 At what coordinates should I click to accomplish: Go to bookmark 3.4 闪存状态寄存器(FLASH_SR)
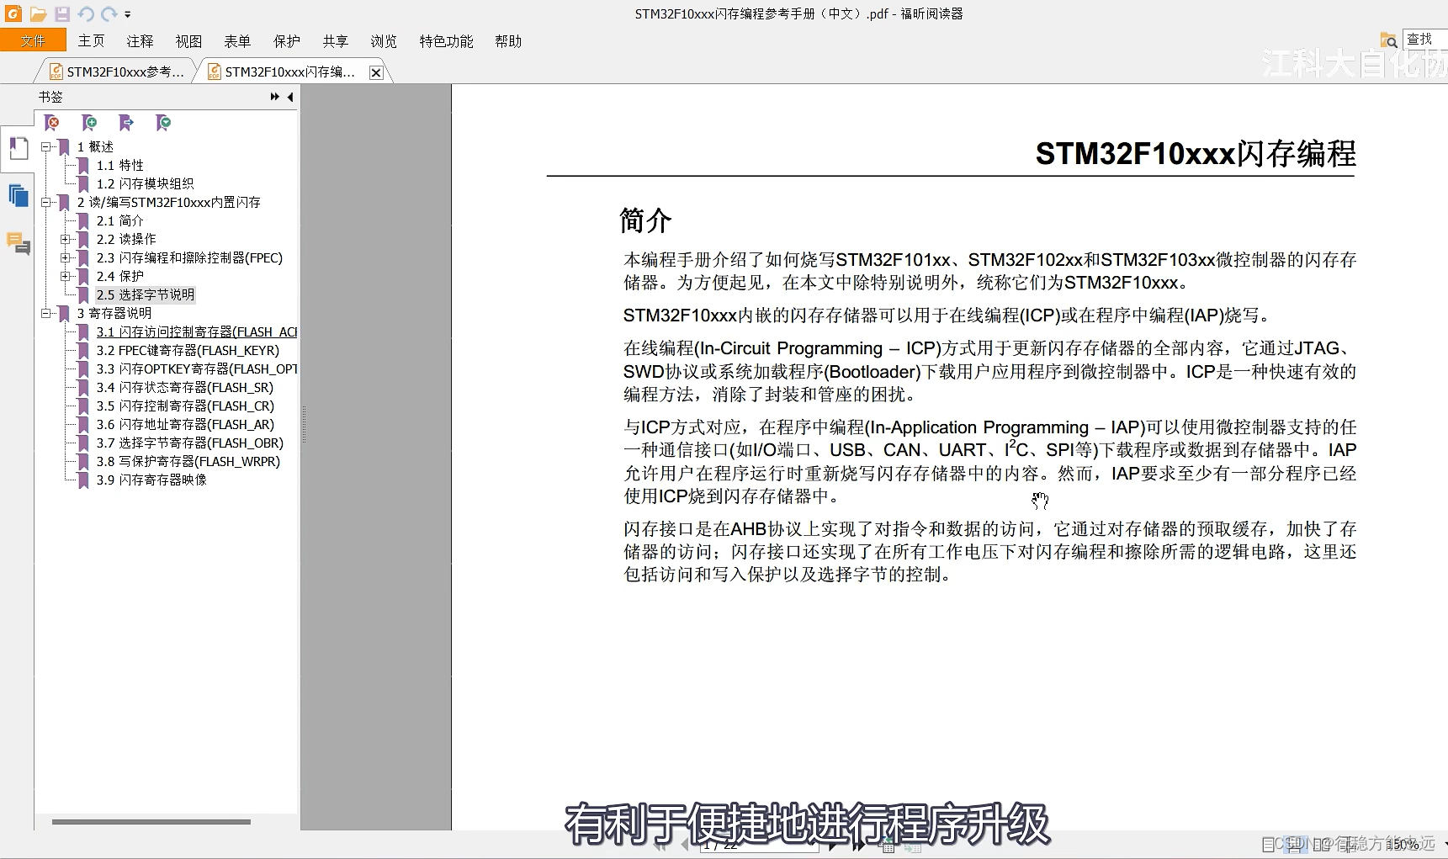pyautogui.click(x=184, y=387)
